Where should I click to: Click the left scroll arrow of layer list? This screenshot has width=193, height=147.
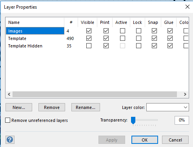click(9, 94)
